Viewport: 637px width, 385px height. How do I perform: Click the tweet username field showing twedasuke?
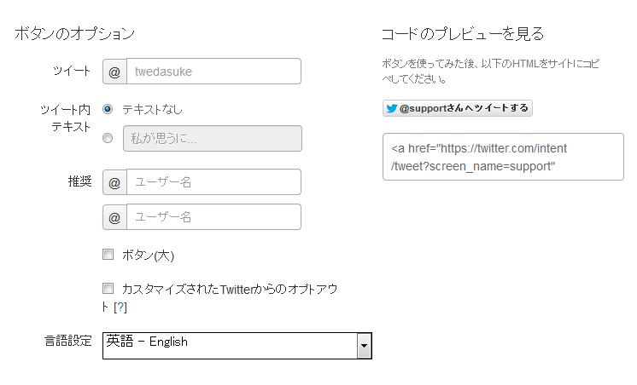coord(213,72)
